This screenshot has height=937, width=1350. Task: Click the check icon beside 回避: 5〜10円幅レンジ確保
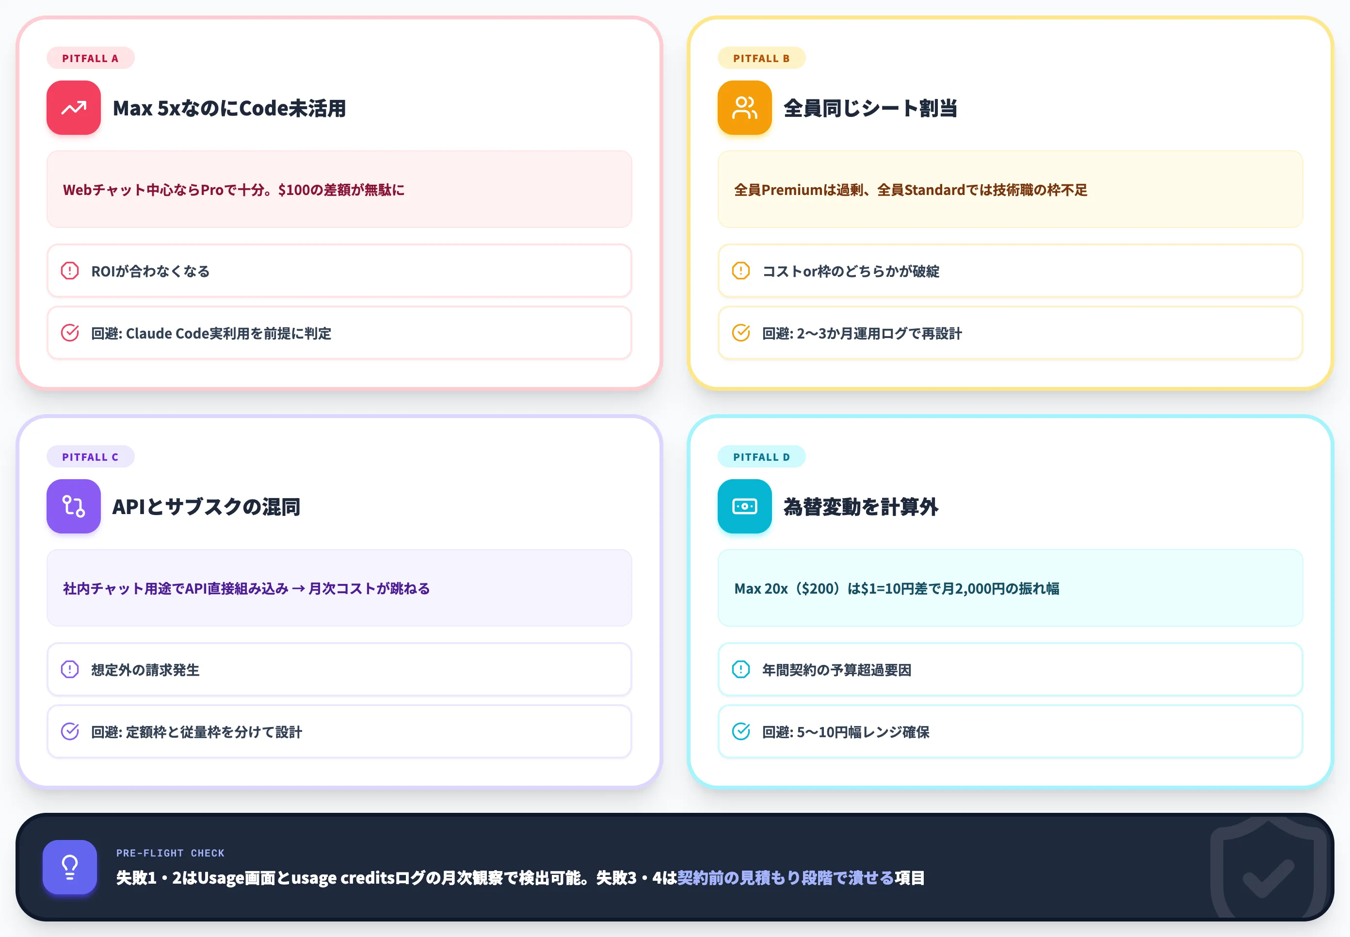pyautogui.click(x=741, y=731)
